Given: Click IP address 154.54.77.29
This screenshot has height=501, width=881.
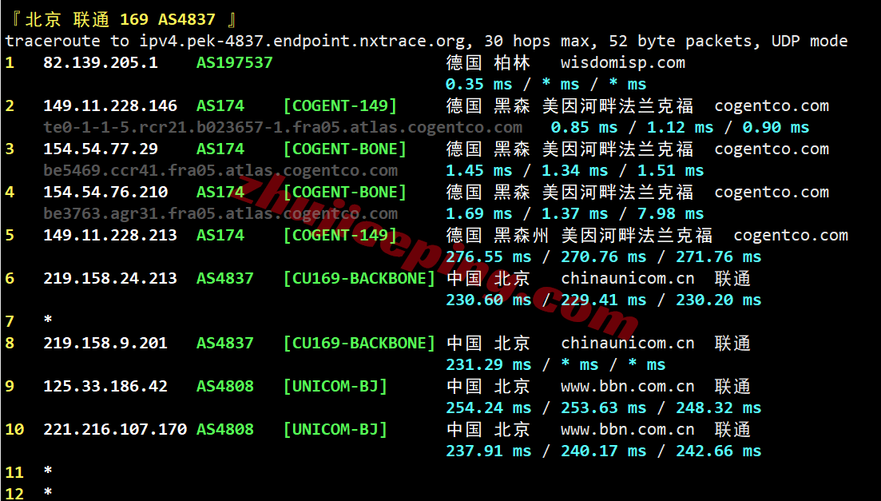Looking at the screenshot, I should coord(101,149).
